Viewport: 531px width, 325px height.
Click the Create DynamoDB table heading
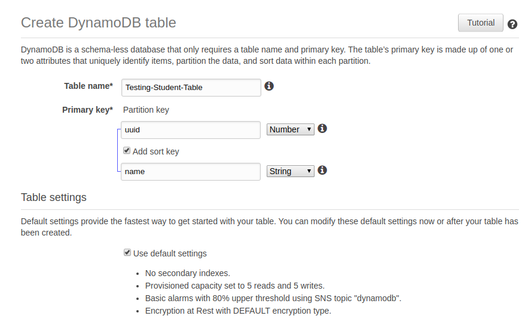coord(99,23)
